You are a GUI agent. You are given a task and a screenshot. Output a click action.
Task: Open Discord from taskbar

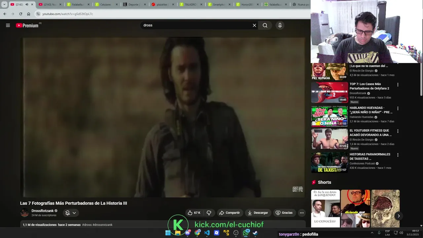[x=188, y=233]
